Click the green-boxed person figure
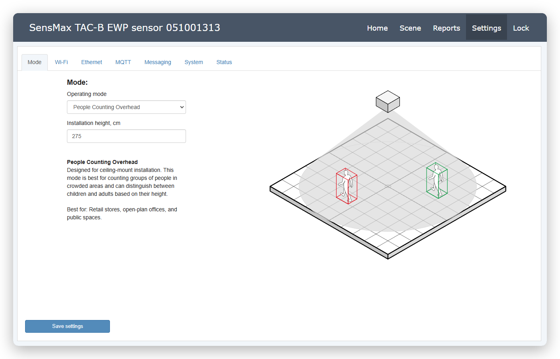The image size is (560, 359). click(x=437, y=180)
